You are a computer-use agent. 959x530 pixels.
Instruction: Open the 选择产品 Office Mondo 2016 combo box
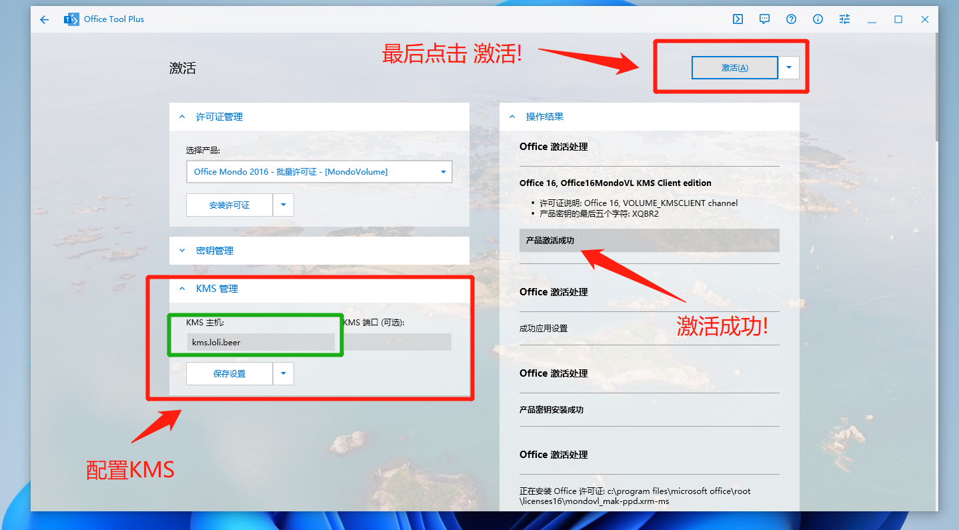tap(319, 171)
